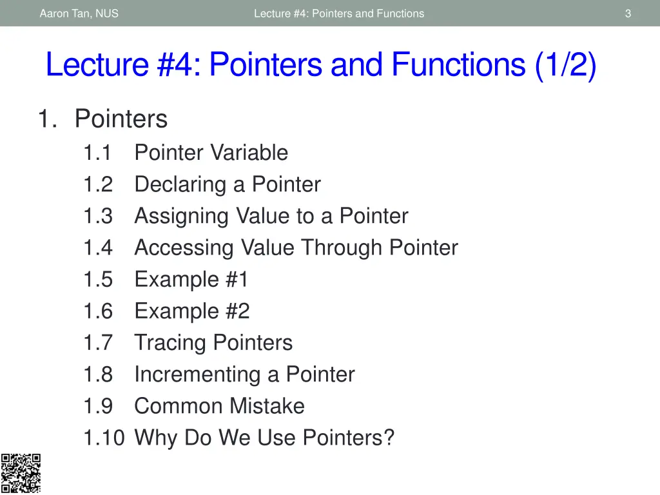Open Accessing Value Through Pointer item
The width and height of the screenshot is (660, 495).
[x=296, y=247]
